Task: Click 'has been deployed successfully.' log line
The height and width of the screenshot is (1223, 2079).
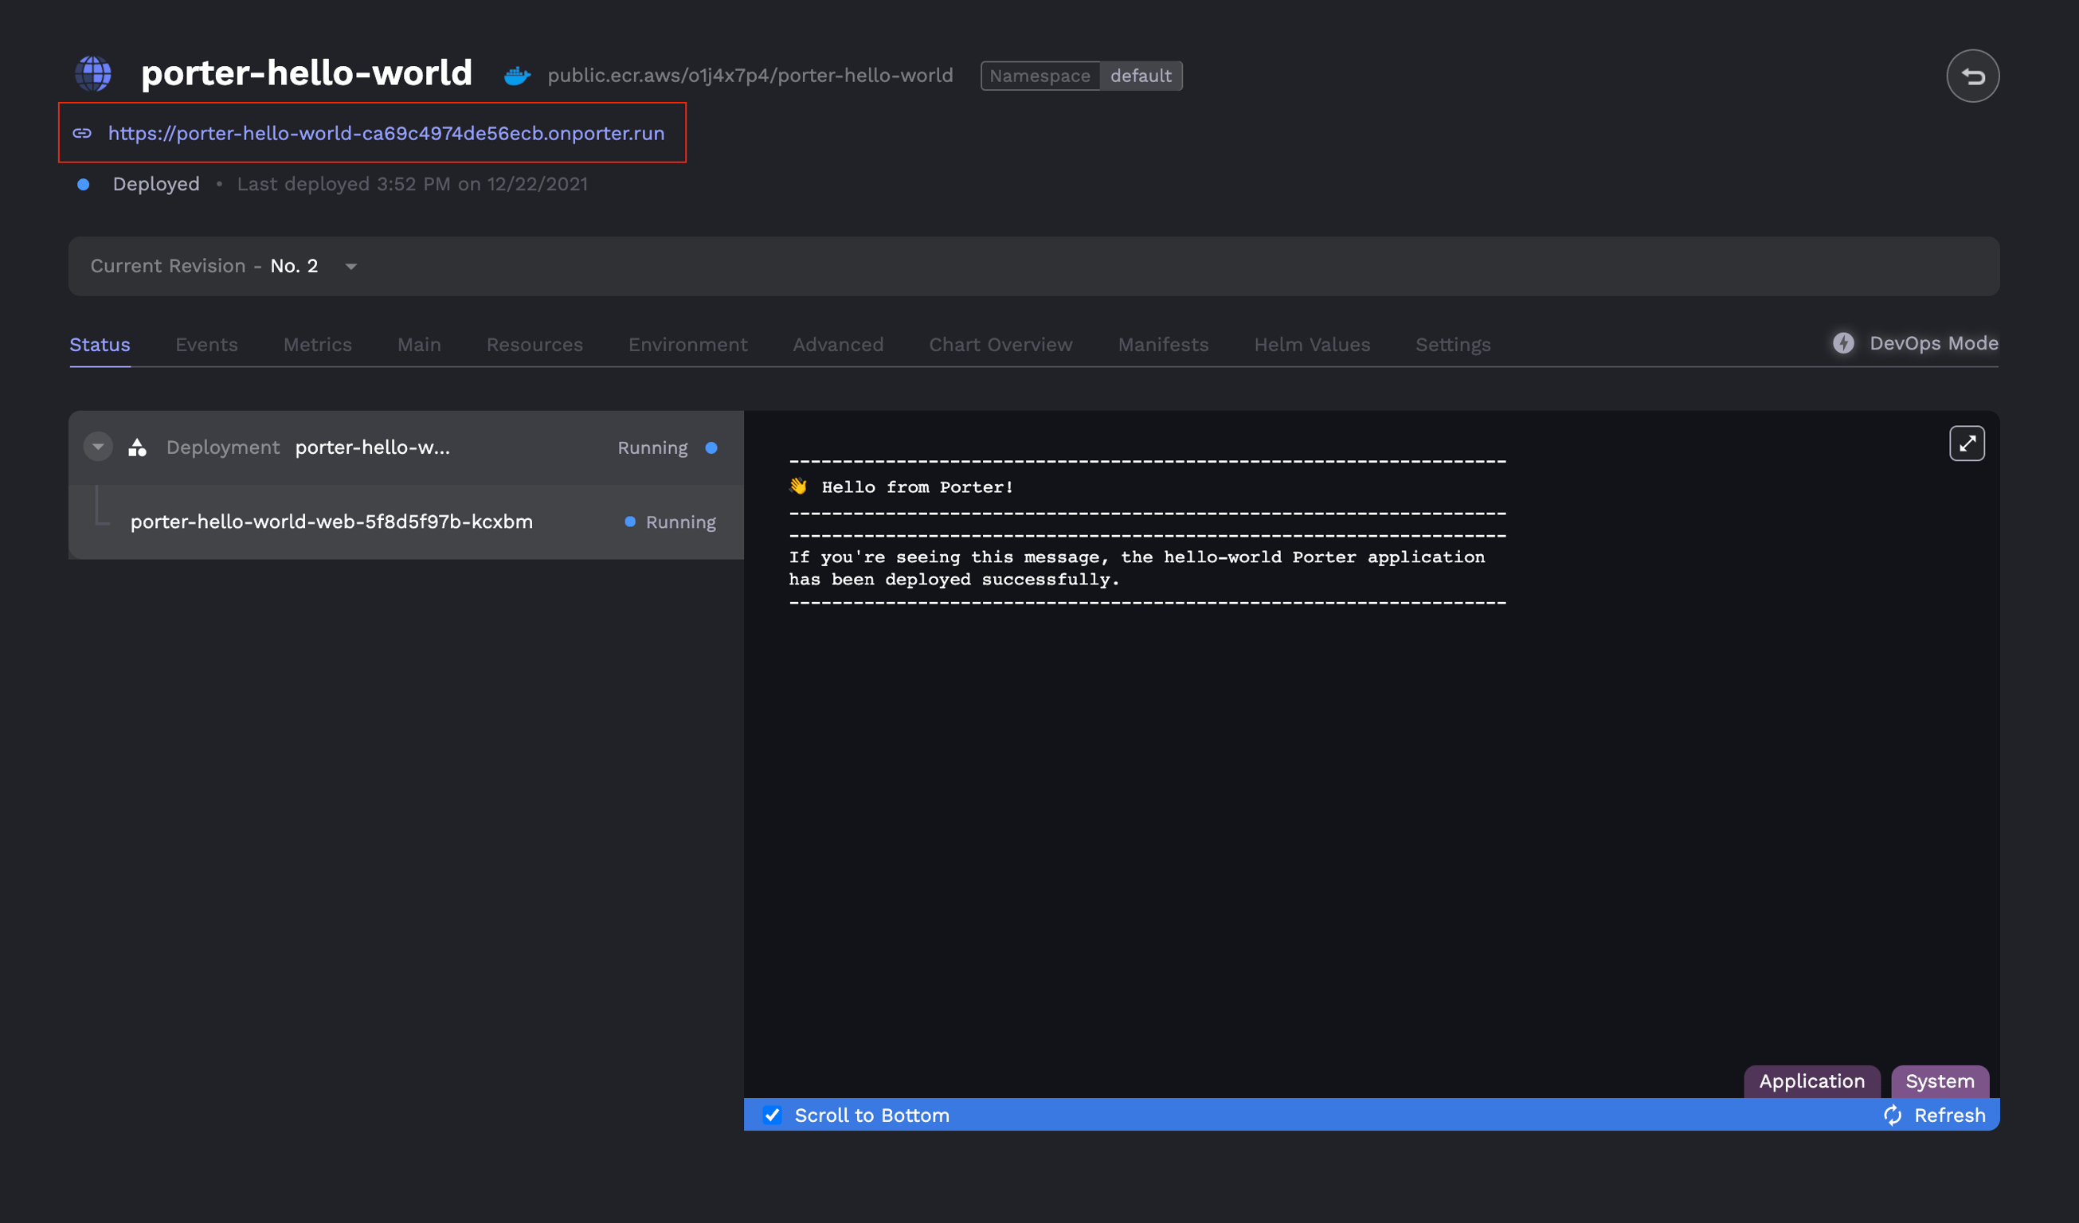Action: [x=954, y=579]
